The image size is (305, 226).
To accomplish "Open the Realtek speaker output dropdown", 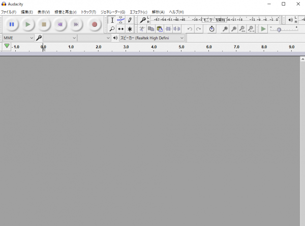I will tap(151, 38).
